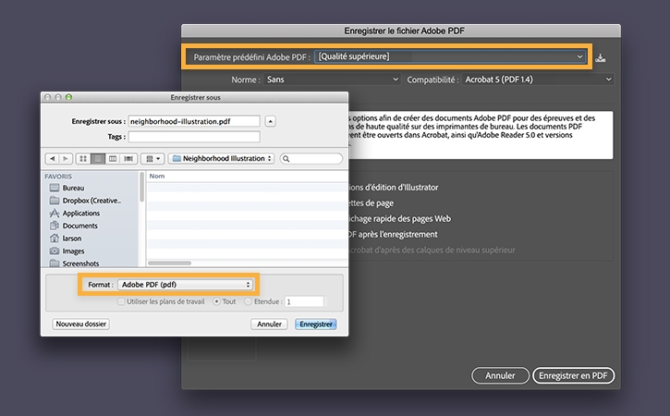
Task: Click the PDF preset description text box
Action: click(x=481, y=135)
